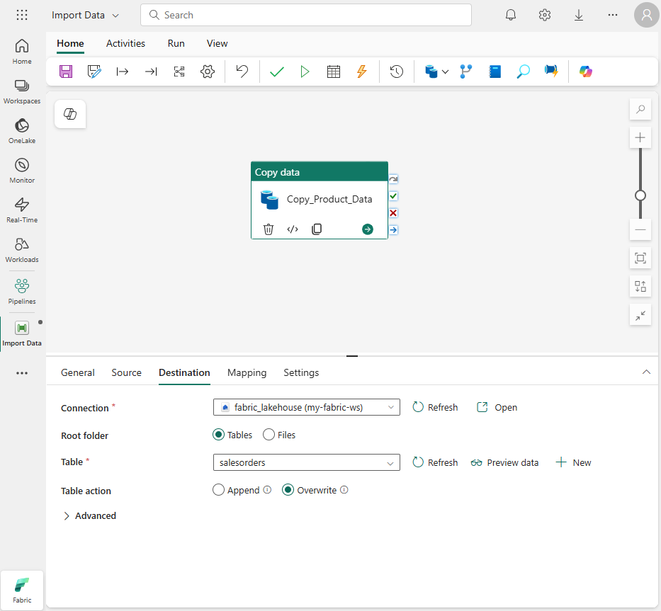Screen dimensions: 661x611
Task: Preview data for the salesorders table
Action: (x=504, y=462)
